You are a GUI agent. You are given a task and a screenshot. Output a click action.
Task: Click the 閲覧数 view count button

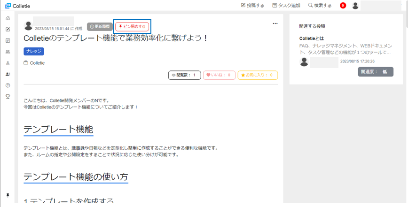click(184, 75)
